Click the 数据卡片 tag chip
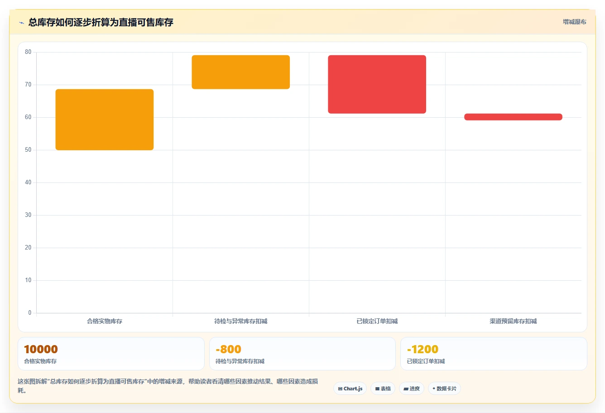Viewport: 605px width, 413px height. pyautogui.click(x=444, y=389)
